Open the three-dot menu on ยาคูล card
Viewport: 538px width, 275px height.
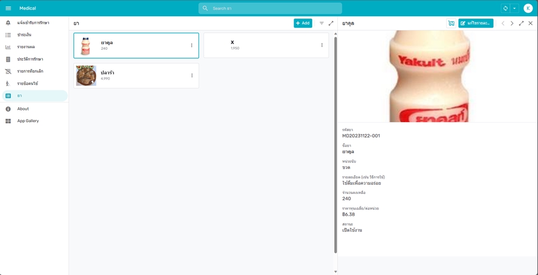click(x=192, y=45)
